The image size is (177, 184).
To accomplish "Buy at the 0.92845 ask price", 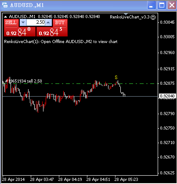I will point(52,32).
